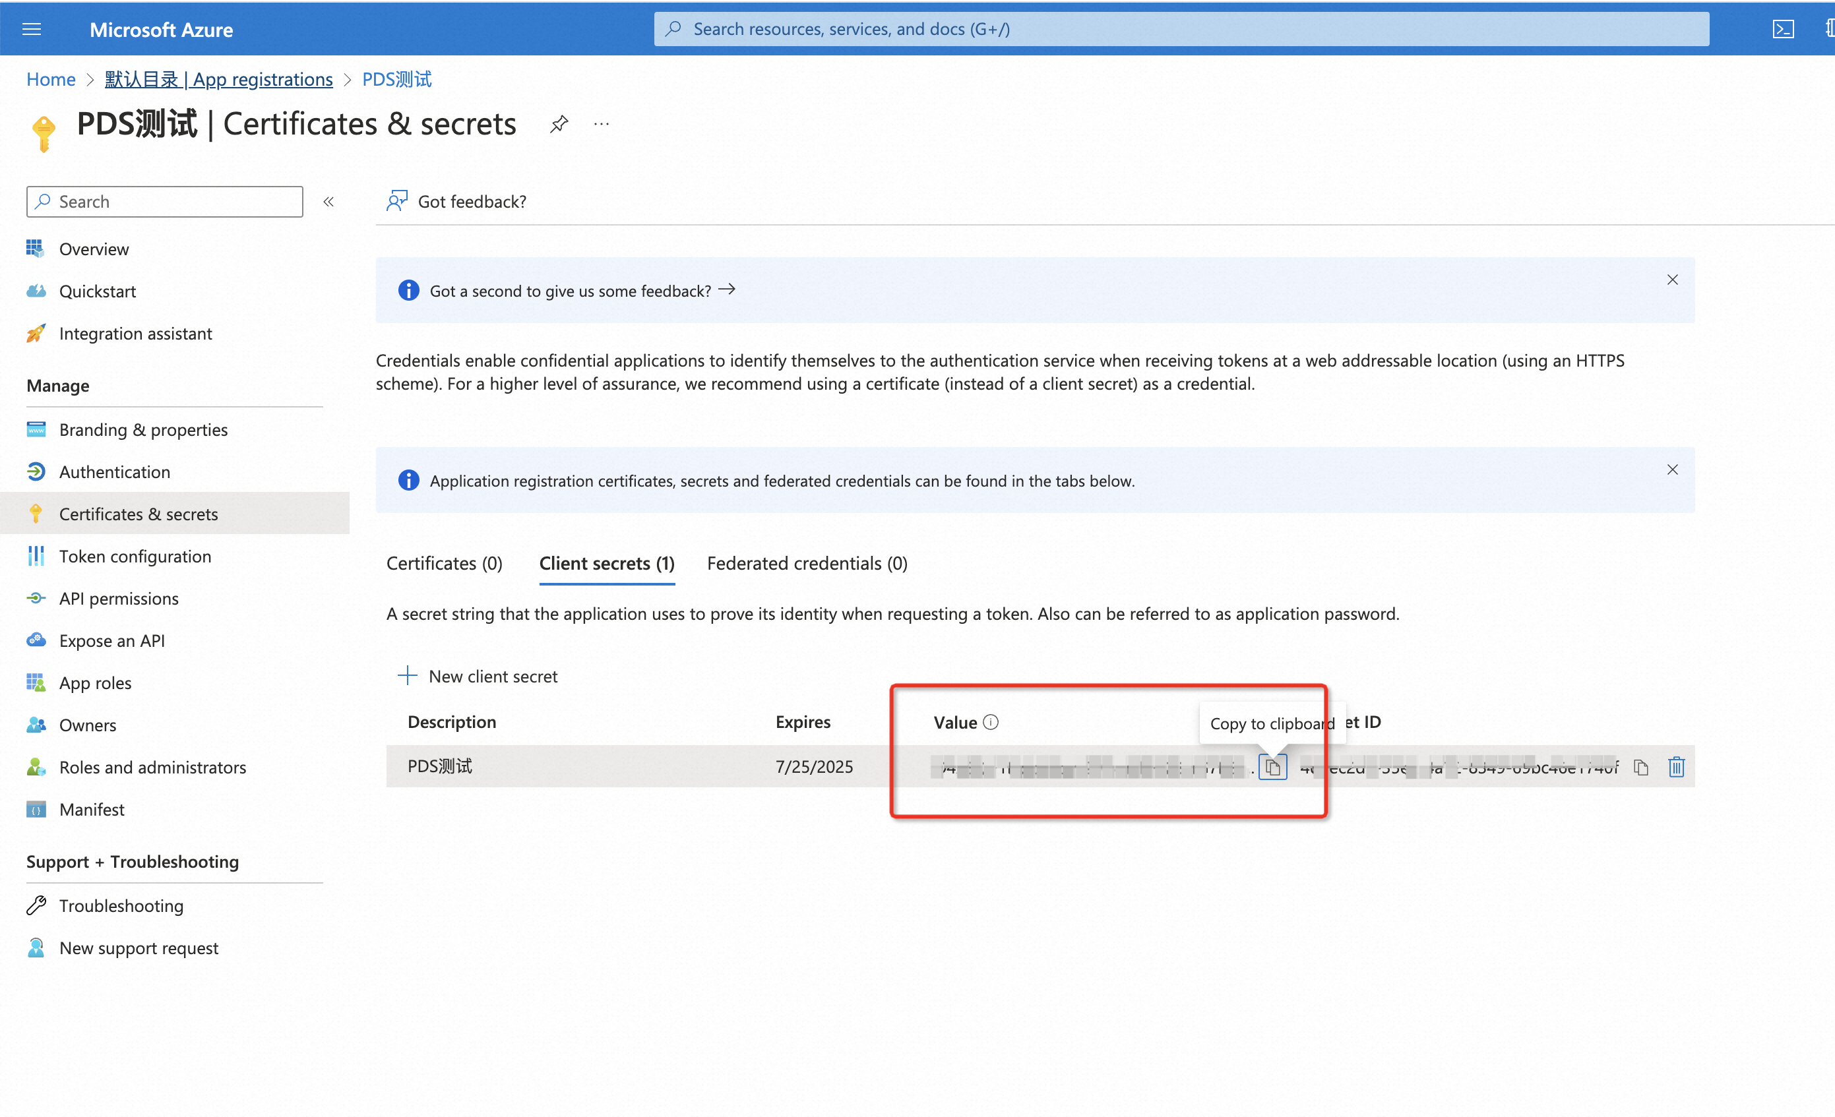Go to Home breadcrumb link

pyautogui.click(x=51, y=80)
